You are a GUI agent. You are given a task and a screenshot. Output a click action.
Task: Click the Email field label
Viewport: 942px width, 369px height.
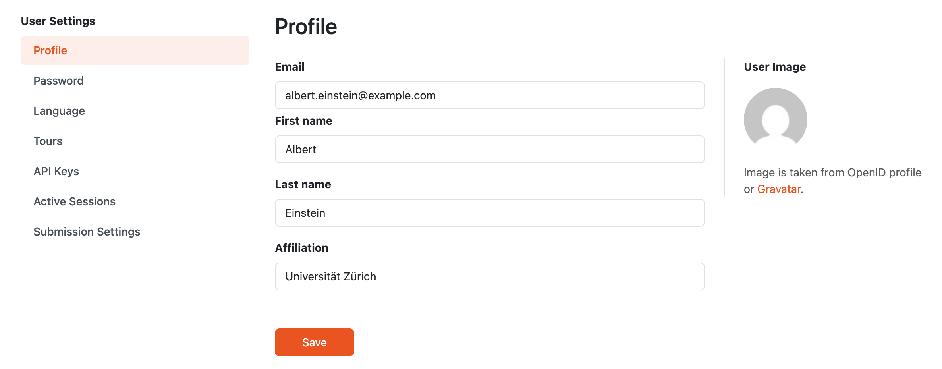coord(290,67)
